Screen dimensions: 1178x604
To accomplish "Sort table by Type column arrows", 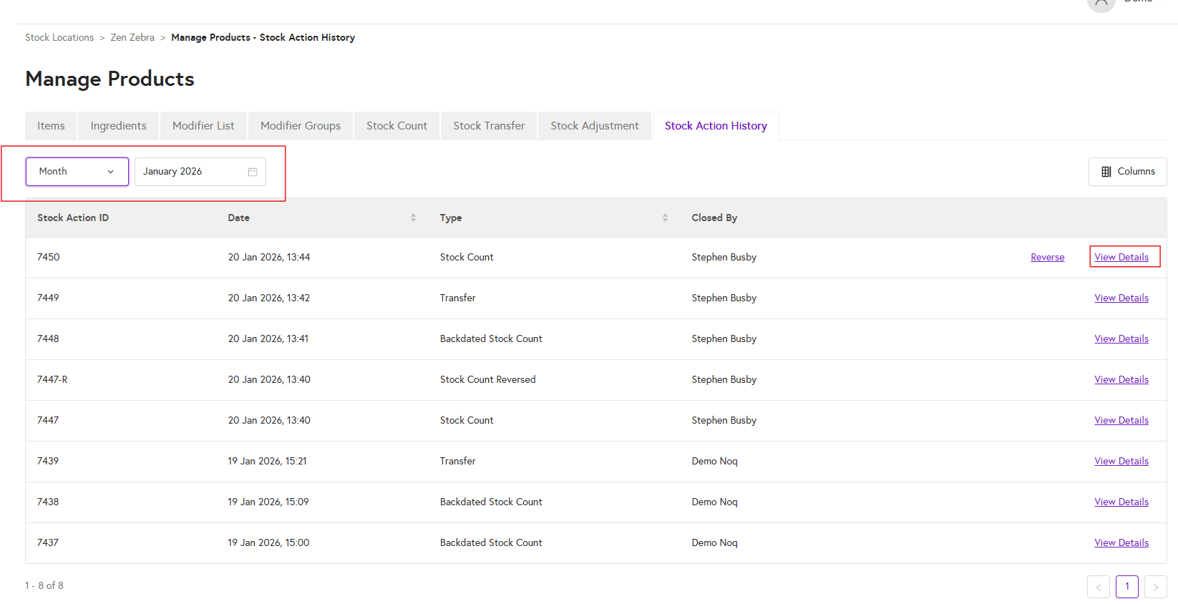I will (x=665, y=218).
